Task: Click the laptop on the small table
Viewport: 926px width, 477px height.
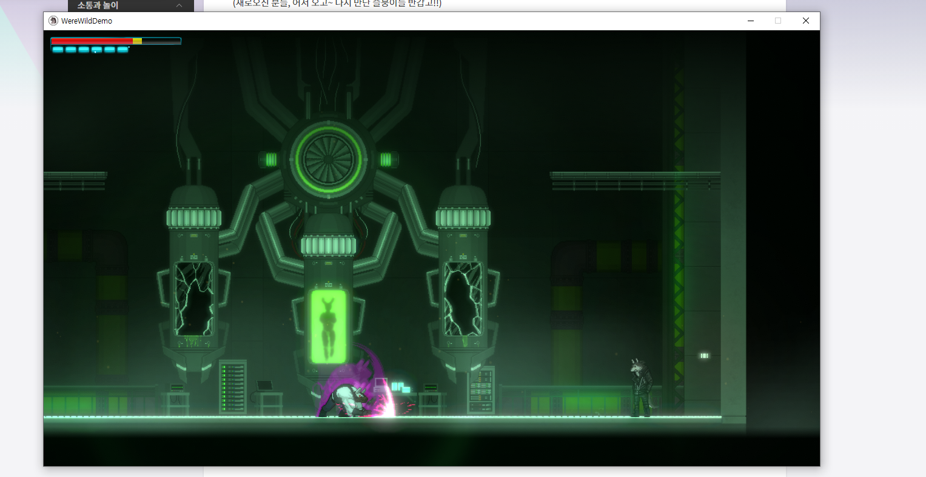Action: 265,386
